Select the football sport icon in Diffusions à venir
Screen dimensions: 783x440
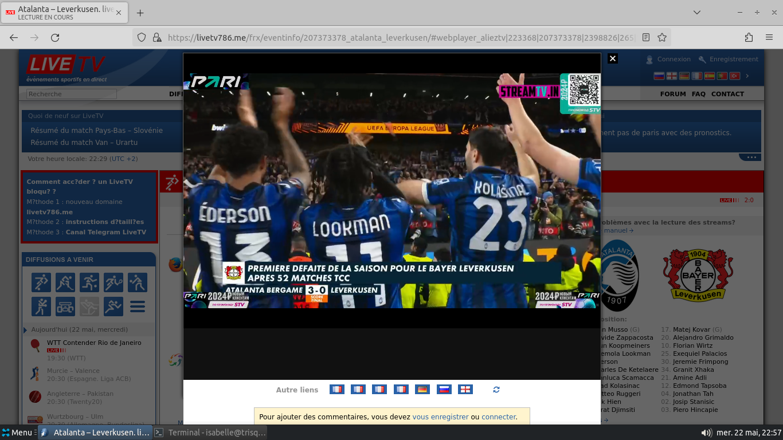click(41, 282)
